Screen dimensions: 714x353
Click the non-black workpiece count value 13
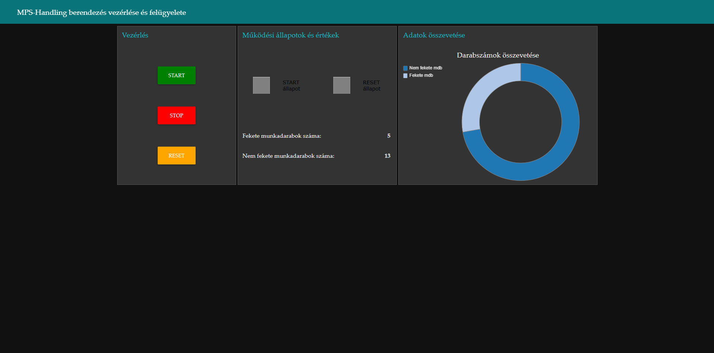387,156
